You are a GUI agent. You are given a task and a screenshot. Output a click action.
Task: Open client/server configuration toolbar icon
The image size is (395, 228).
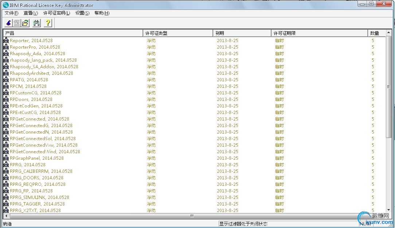(x=36, y=23)
